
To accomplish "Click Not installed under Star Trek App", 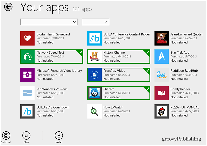I will click(179, 61).
